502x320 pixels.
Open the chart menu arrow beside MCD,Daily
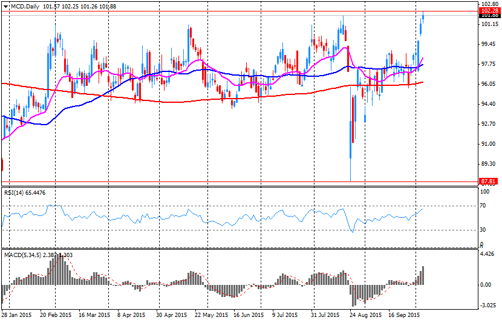pyautogui.click(x=6, y=7)
